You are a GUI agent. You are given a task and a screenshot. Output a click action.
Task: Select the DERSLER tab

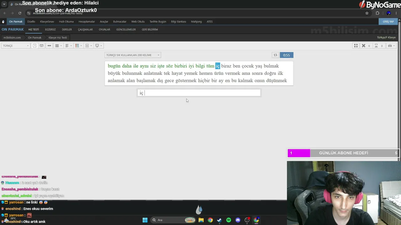pyautogui.click(x=67, y=29)
